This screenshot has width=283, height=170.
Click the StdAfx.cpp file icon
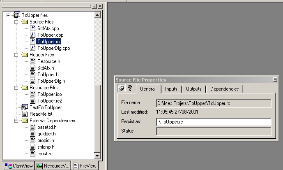[x=33, y=28]
